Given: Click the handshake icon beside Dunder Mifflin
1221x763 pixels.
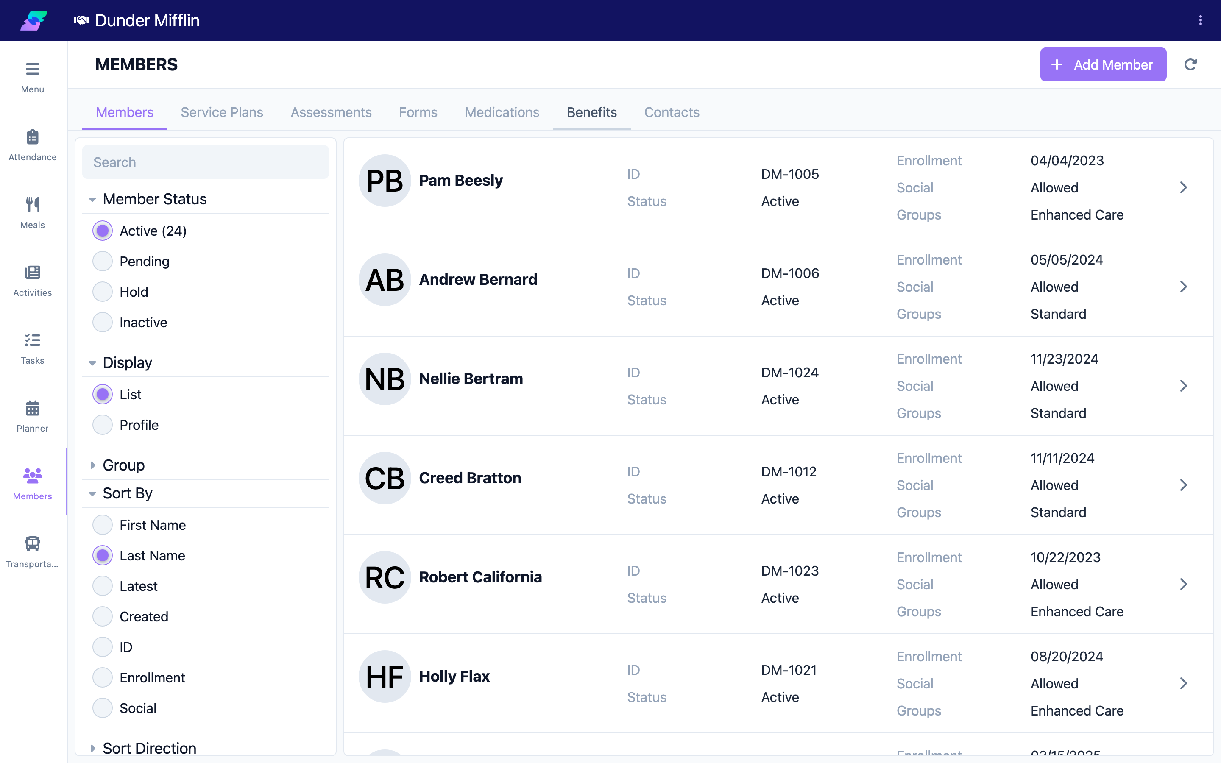Looking at the screenshot, I should [81, 20].
